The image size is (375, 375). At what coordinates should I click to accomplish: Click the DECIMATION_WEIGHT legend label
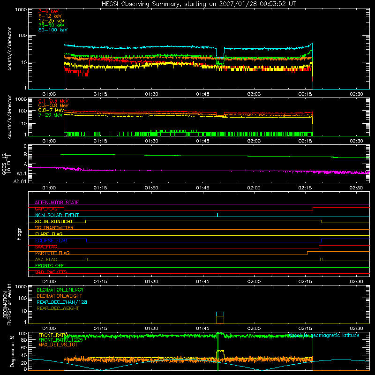click(60, 296)
